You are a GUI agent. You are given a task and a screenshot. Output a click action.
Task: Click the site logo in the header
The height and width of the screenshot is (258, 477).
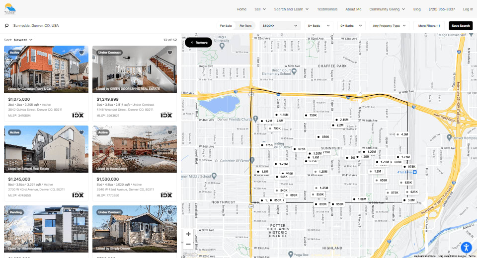pos(10,9)
